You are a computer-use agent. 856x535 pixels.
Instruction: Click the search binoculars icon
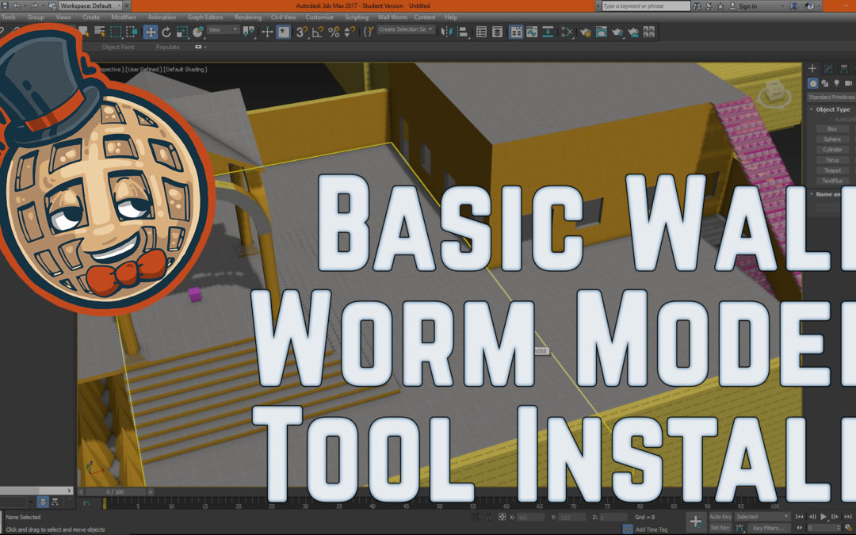click(x=697, y=6)
